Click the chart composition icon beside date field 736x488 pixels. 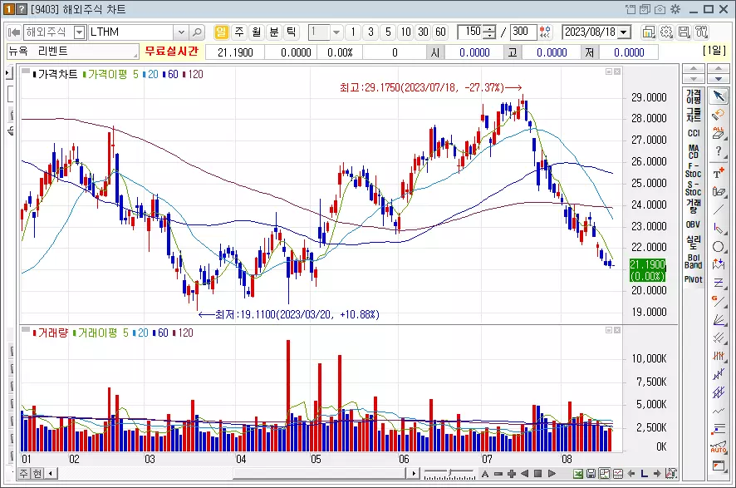[x=649, y=32]
